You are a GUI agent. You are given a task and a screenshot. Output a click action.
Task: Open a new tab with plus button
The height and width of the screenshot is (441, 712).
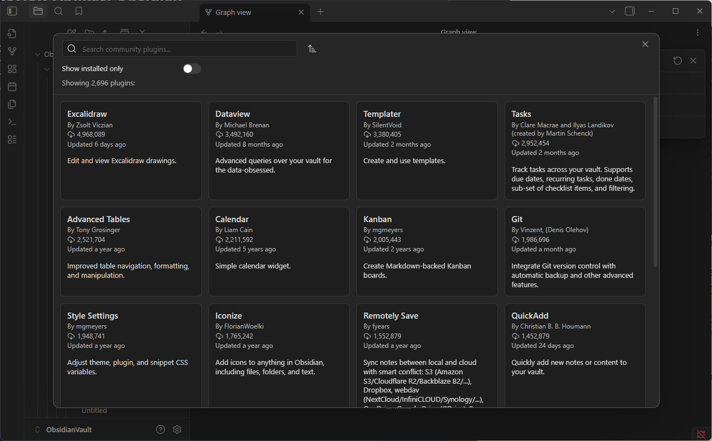320,12
